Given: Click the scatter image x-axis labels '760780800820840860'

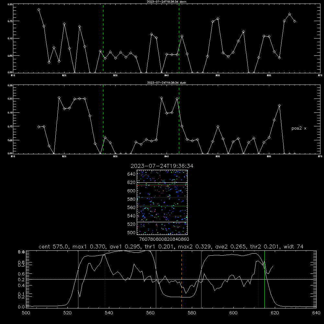Looking at the screenshot, I should (x=164, y=239).
